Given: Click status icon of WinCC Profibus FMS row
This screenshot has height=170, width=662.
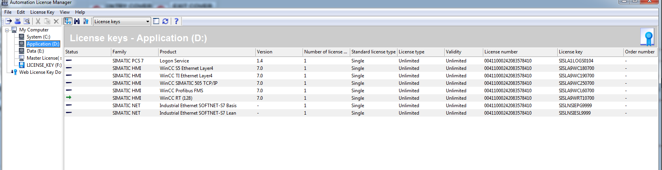Looking at the screenshot, I should [x=69, y=90].
